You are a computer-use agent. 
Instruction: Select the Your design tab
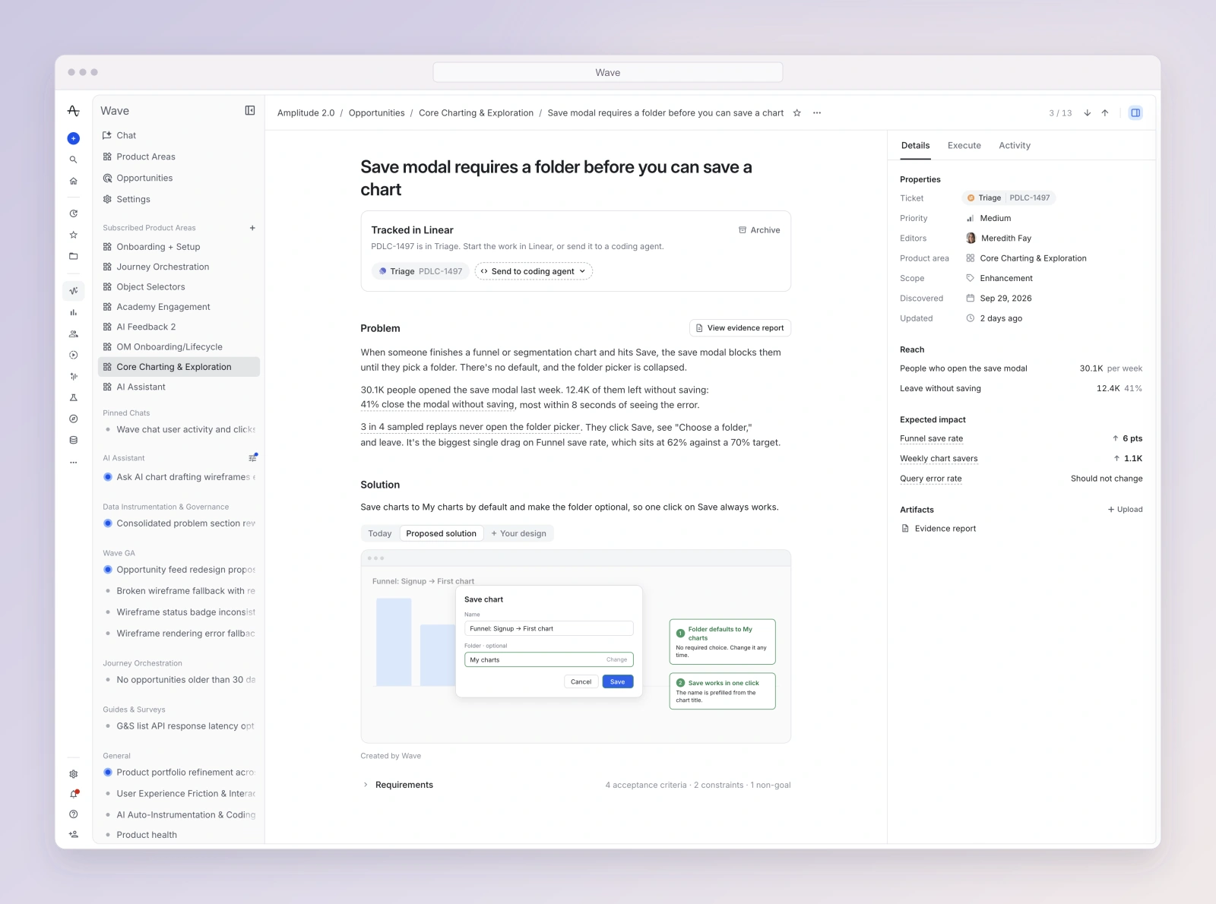point(519,533)
